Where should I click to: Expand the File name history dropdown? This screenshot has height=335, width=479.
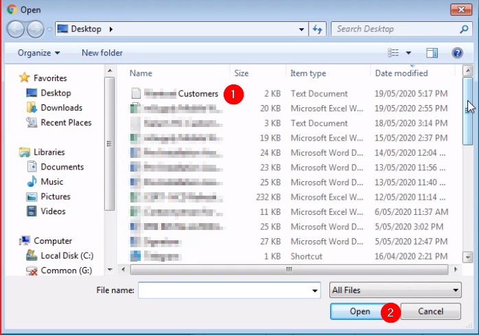[x=315, y=290]
